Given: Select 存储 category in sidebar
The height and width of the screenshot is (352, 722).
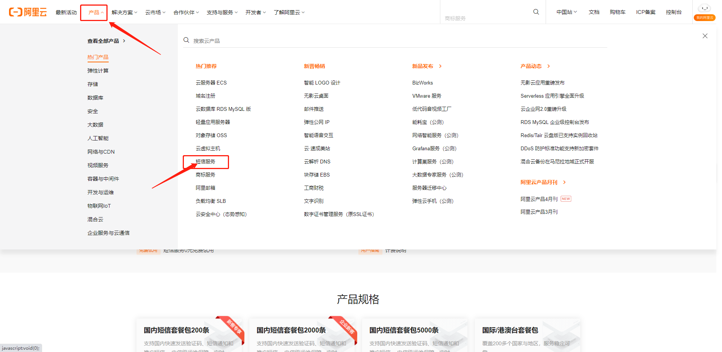Looking at the screenshot, I should point(93,84).
